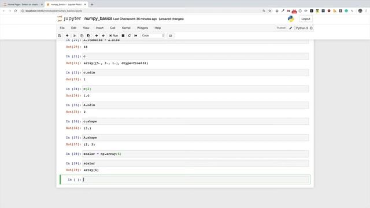Click output text array(6)
Image resolution: width=370 pixels, height=208 pixels.
(91, 170)
